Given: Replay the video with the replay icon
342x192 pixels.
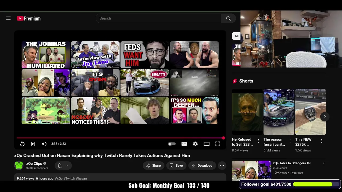Looking at the screenshot, I should [22, 144].
